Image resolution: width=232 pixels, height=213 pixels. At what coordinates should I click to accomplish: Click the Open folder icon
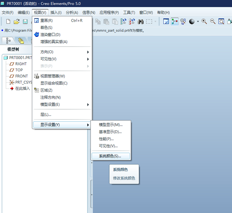[x=17, y=22]
